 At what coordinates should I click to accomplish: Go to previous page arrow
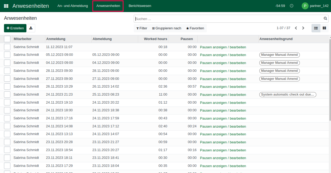pos(296,28)
